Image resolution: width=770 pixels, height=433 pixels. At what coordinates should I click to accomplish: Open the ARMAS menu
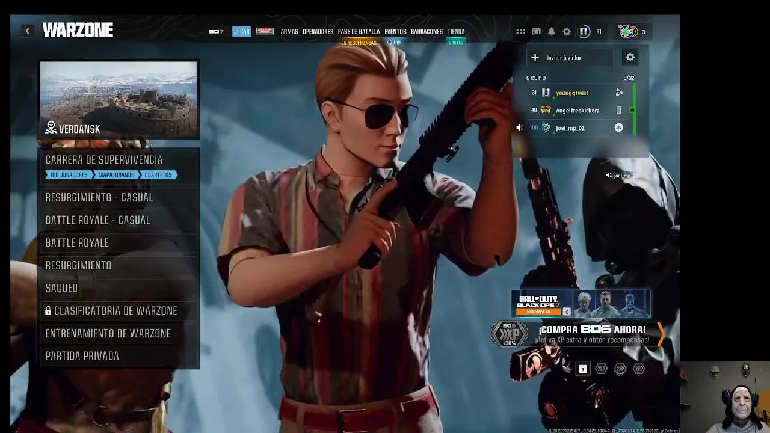point(289,32)
